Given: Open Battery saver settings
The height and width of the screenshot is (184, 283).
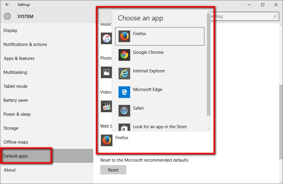Looking at the screenshot, I should coord(47,100).
